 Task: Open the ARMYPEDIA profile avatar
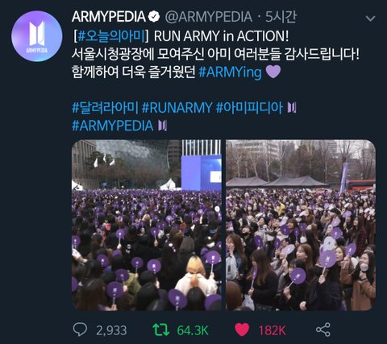tap(37, 36)
